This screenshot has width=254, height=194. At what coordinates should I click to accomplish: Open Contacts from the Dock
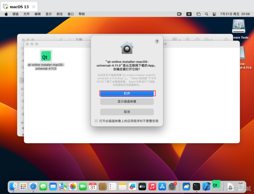(x=103, y=187)
